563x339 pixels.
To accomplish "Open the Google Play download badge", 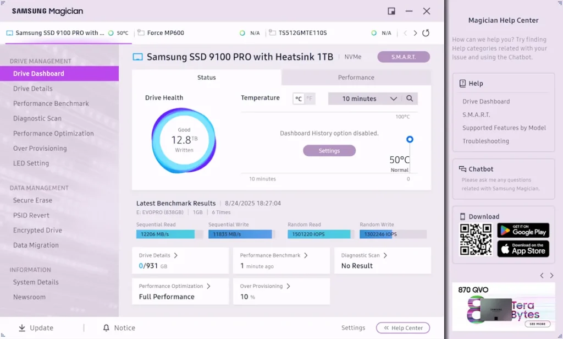I will coord(523,230).
